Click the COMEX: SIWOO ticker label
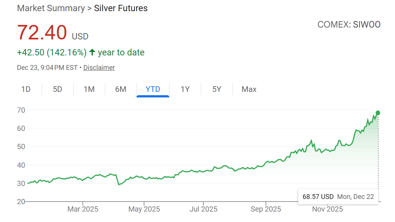The height and width of the screenshot is (222, 395). (349, 25)
